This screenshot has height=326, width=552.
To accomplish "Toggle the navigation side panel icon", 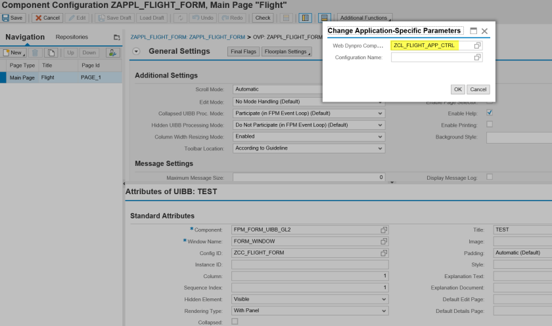I will click(x=305, y=18).
